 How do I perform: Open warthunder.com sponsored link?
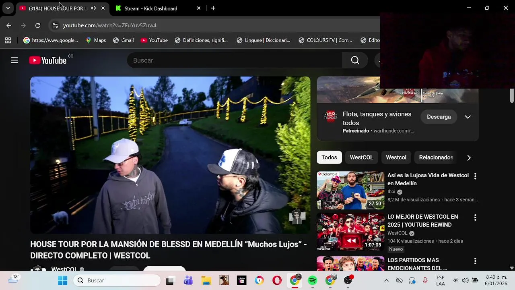point(393,131)
